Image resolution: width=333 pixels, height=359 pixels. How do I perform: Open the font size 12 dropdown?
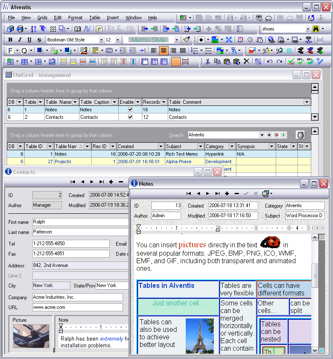tap(118, 40)
